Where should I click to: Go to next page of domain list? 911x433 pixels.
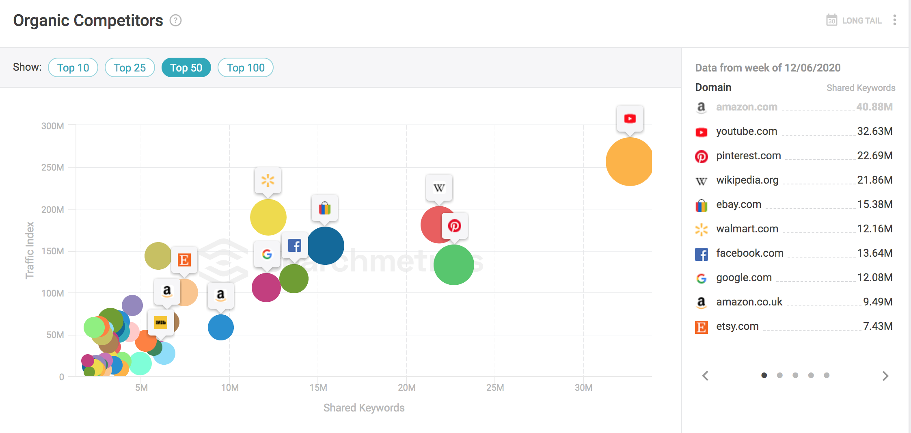(885, 376)
